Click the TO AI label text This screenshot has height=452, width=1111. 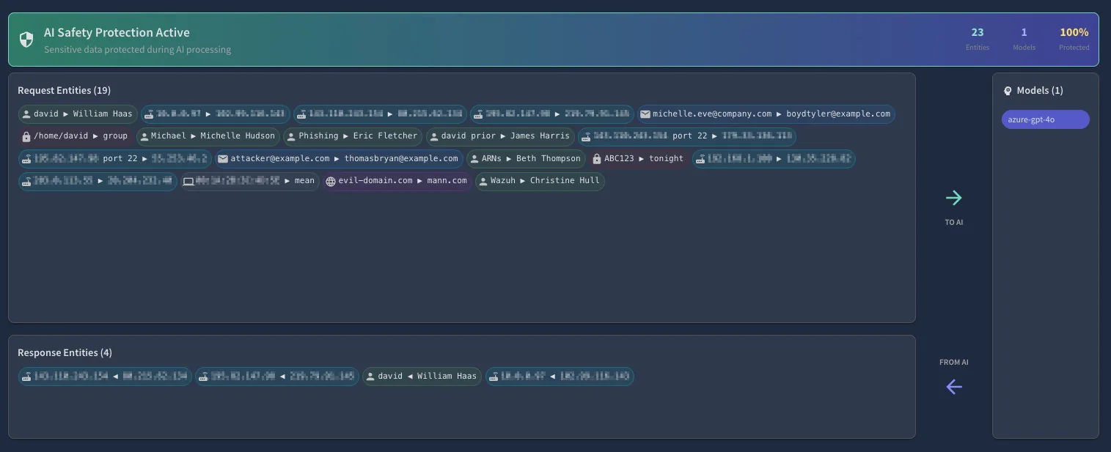pyautogui.click(x=953, y=222)
